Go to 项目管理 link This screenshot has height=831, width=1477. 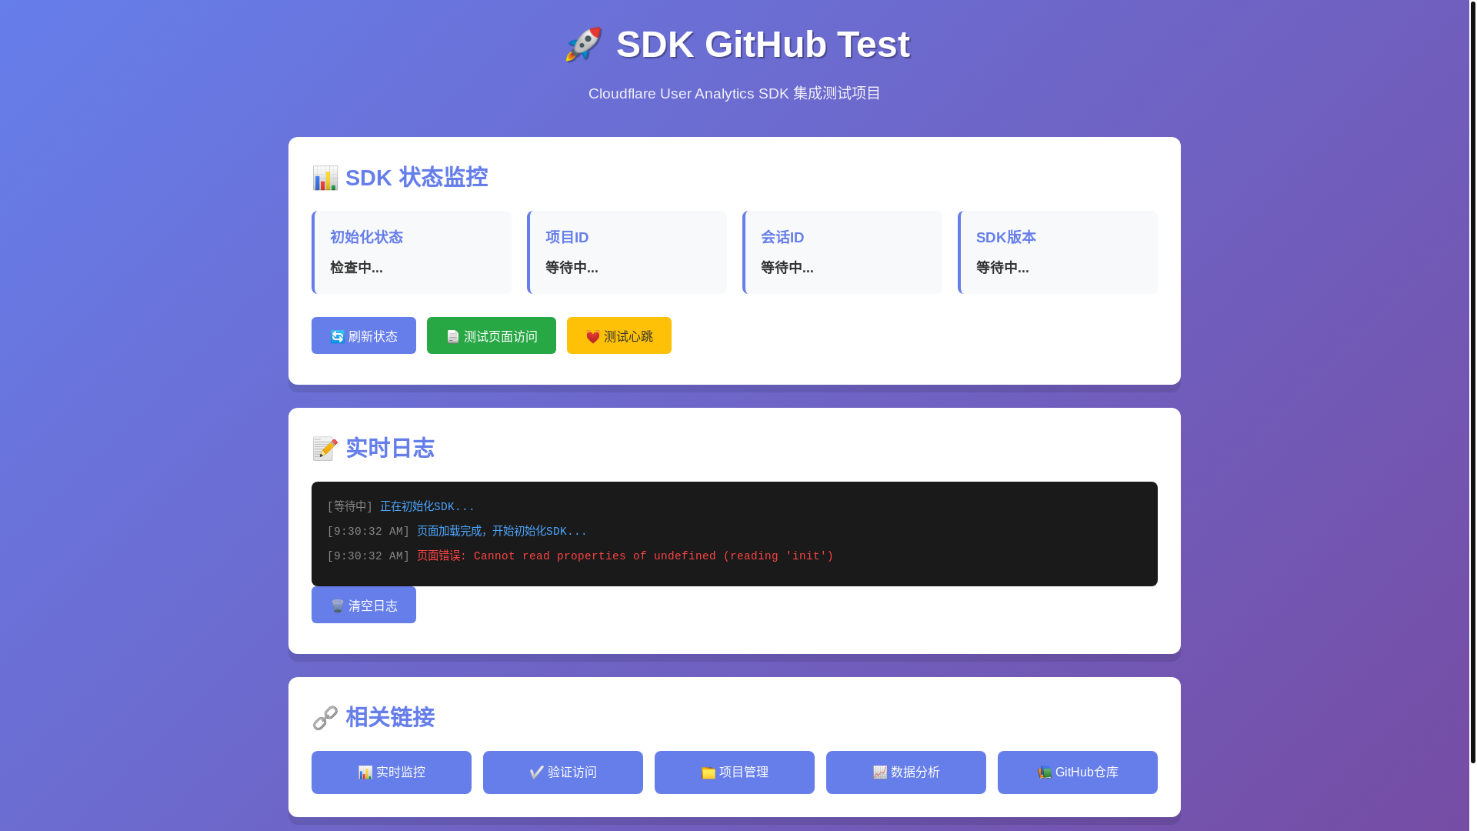(x=735, y=773)
